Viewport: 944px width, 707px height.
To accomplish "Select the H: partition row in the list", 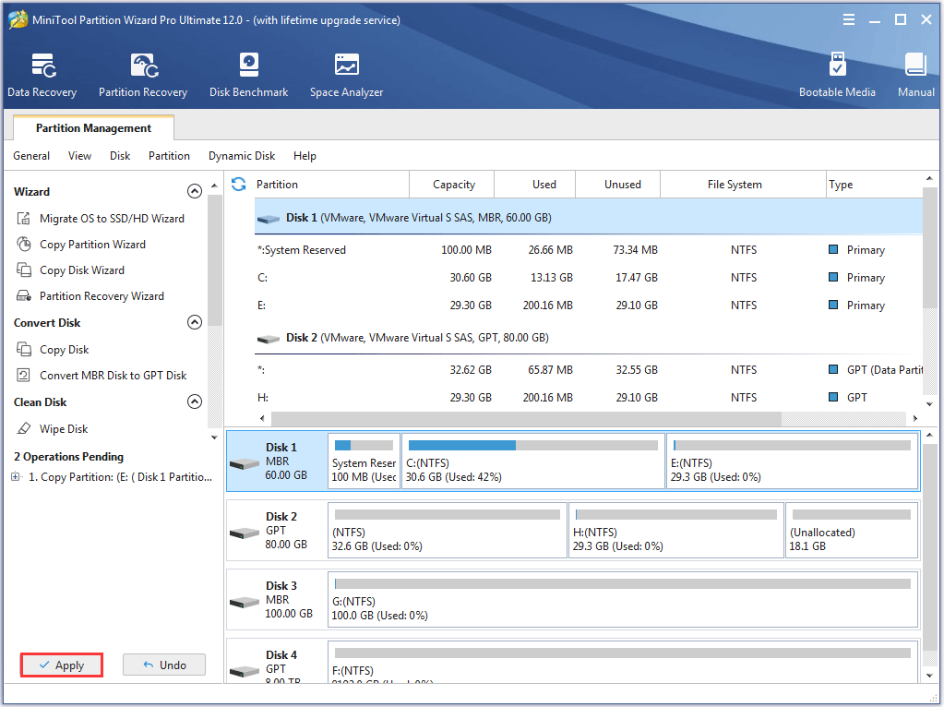I will (x=589, y=398).
